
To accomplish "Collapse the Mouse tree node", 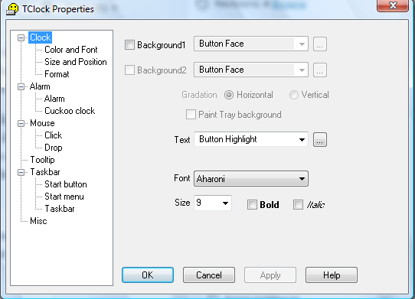I will point(21,123).
